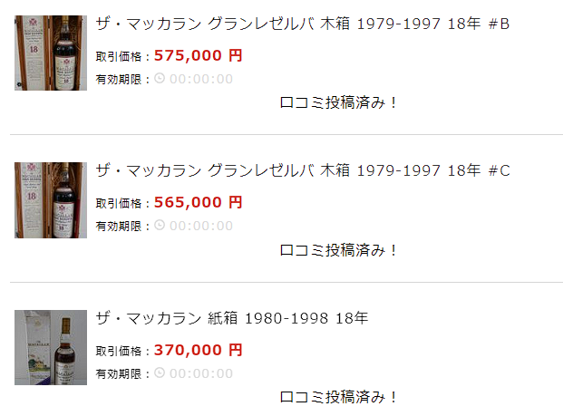Click 口コミ投稿済み! under #C listing
563x416 pixels.
pos(339,250)
